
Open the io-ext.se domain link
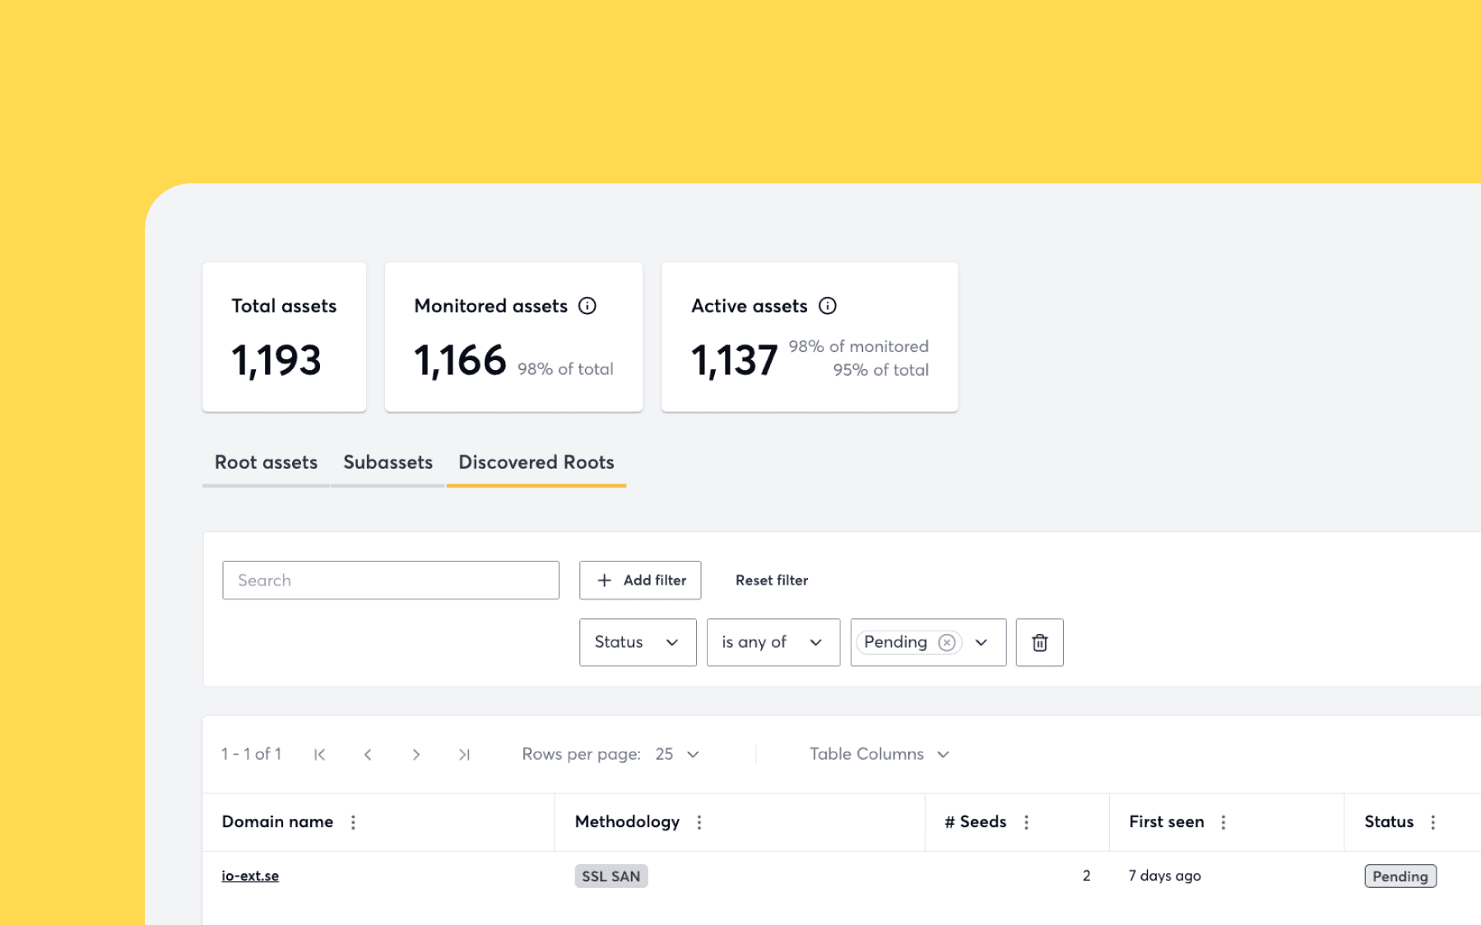[x=250, y=876]
